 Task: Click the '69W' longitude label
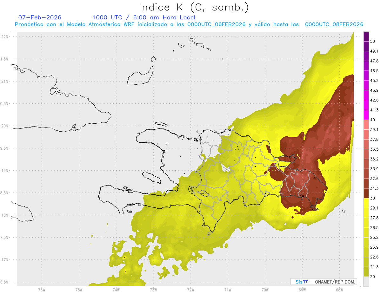click(x=302, y=290)
